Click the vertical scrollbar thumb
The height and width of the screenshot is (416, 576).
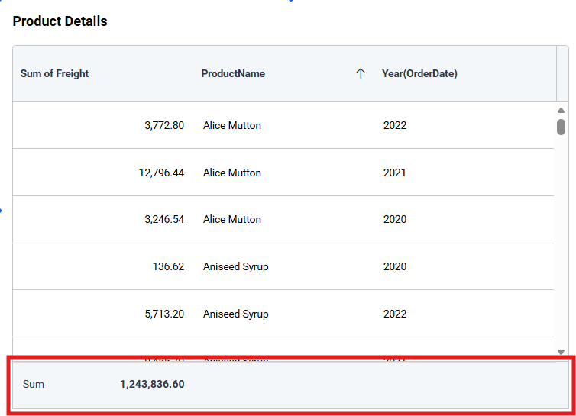coord(561,127)
